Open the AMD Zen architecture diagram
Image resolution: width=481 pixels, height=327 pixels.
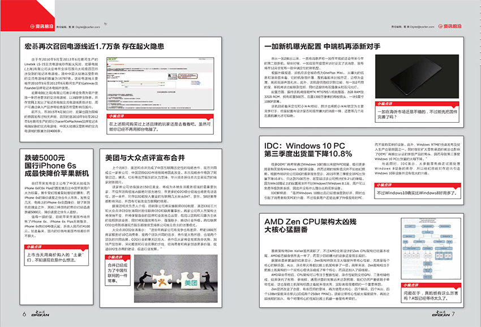431,248
